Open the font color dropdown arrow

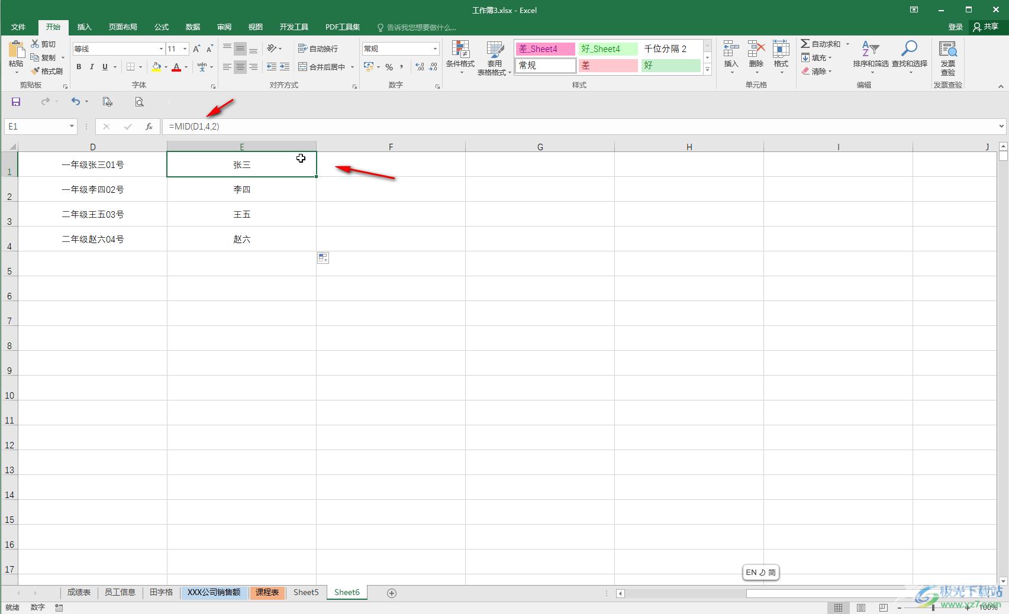pyautogui.click(x=186, y=67)
